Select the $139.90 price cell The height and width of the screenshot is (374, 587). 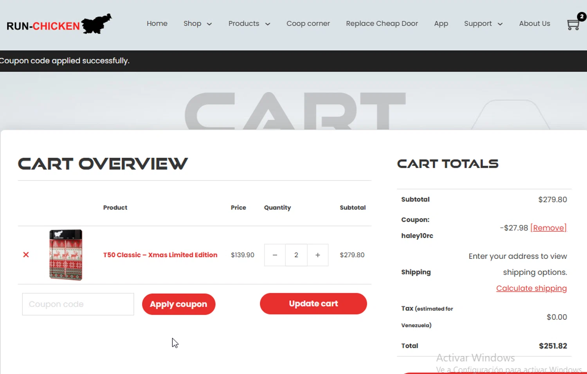243,255
